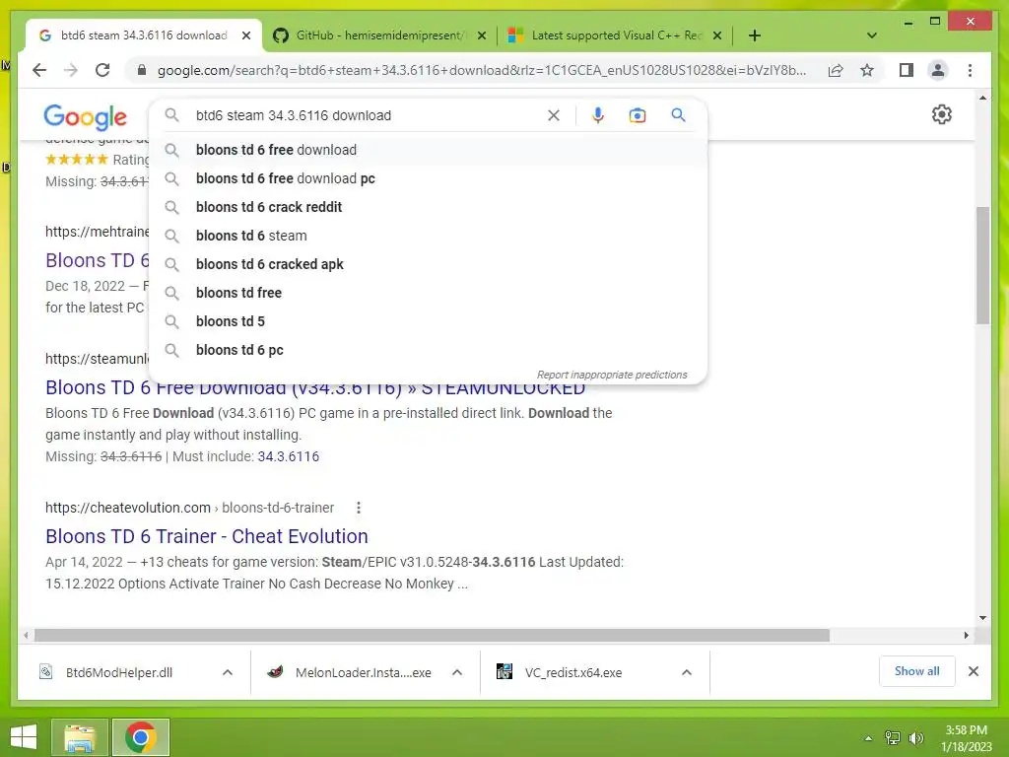Viewport: 1009px width, 757px height.
Task: Click the Chrome taskbar icon
Action: coord(141,737)
